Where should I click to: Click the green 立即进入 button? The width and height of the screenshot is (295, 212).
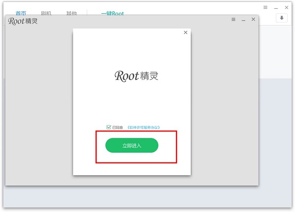(x=132, y=145)
